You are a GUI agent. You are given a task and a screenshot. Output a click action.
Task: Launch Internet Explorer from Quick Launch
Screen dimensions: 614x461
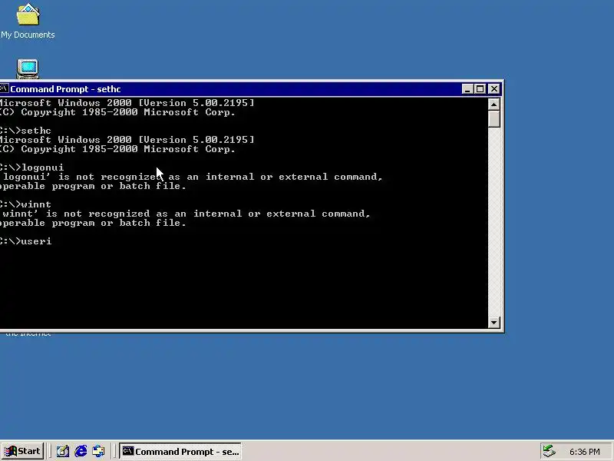coord(81,451)
